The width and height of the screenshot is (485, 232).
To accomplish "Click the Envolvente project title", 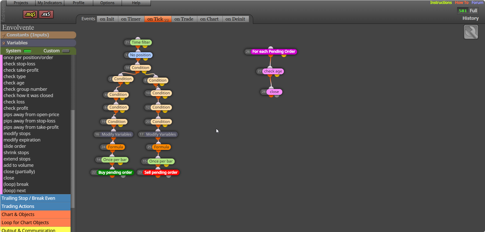I will (x=18, y=27).
